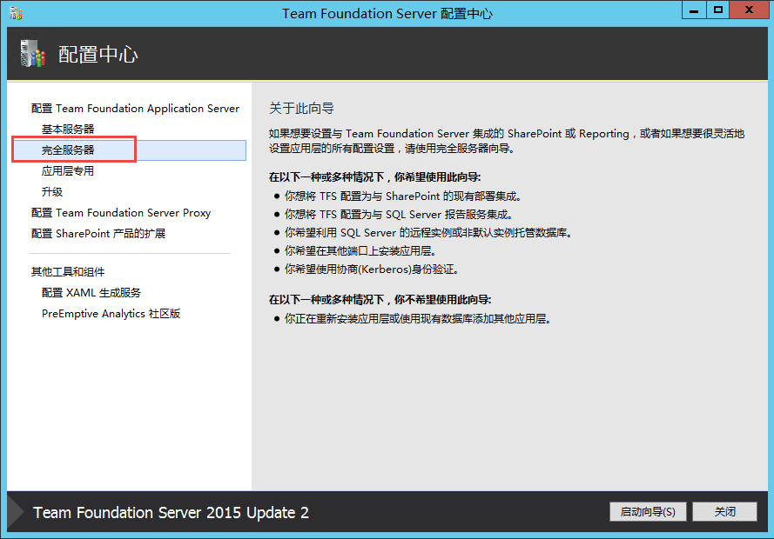Click the 启动向导(S) button

click(648, 512)
